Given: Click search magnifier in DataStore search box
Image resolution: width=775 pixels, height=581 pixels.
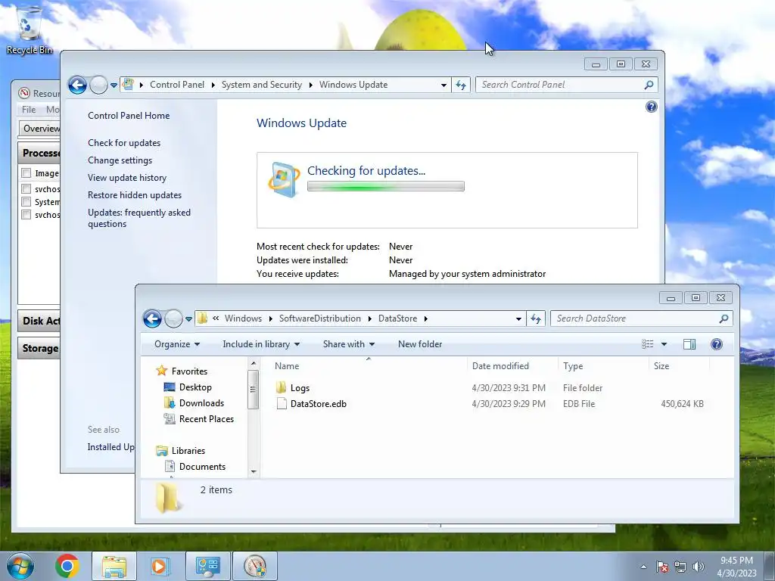Looking at the screenshot, I should 724,318.
